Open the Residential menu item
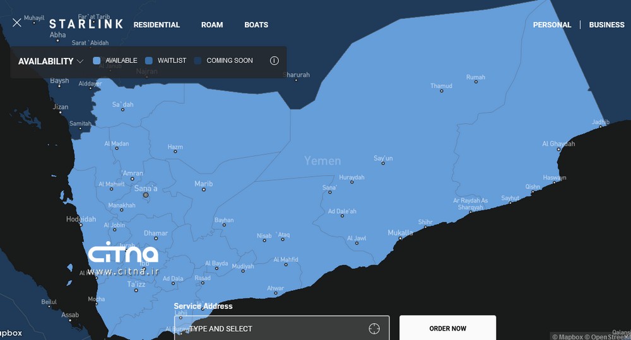This screenshot has width=631, height=340. pos(156,25)
